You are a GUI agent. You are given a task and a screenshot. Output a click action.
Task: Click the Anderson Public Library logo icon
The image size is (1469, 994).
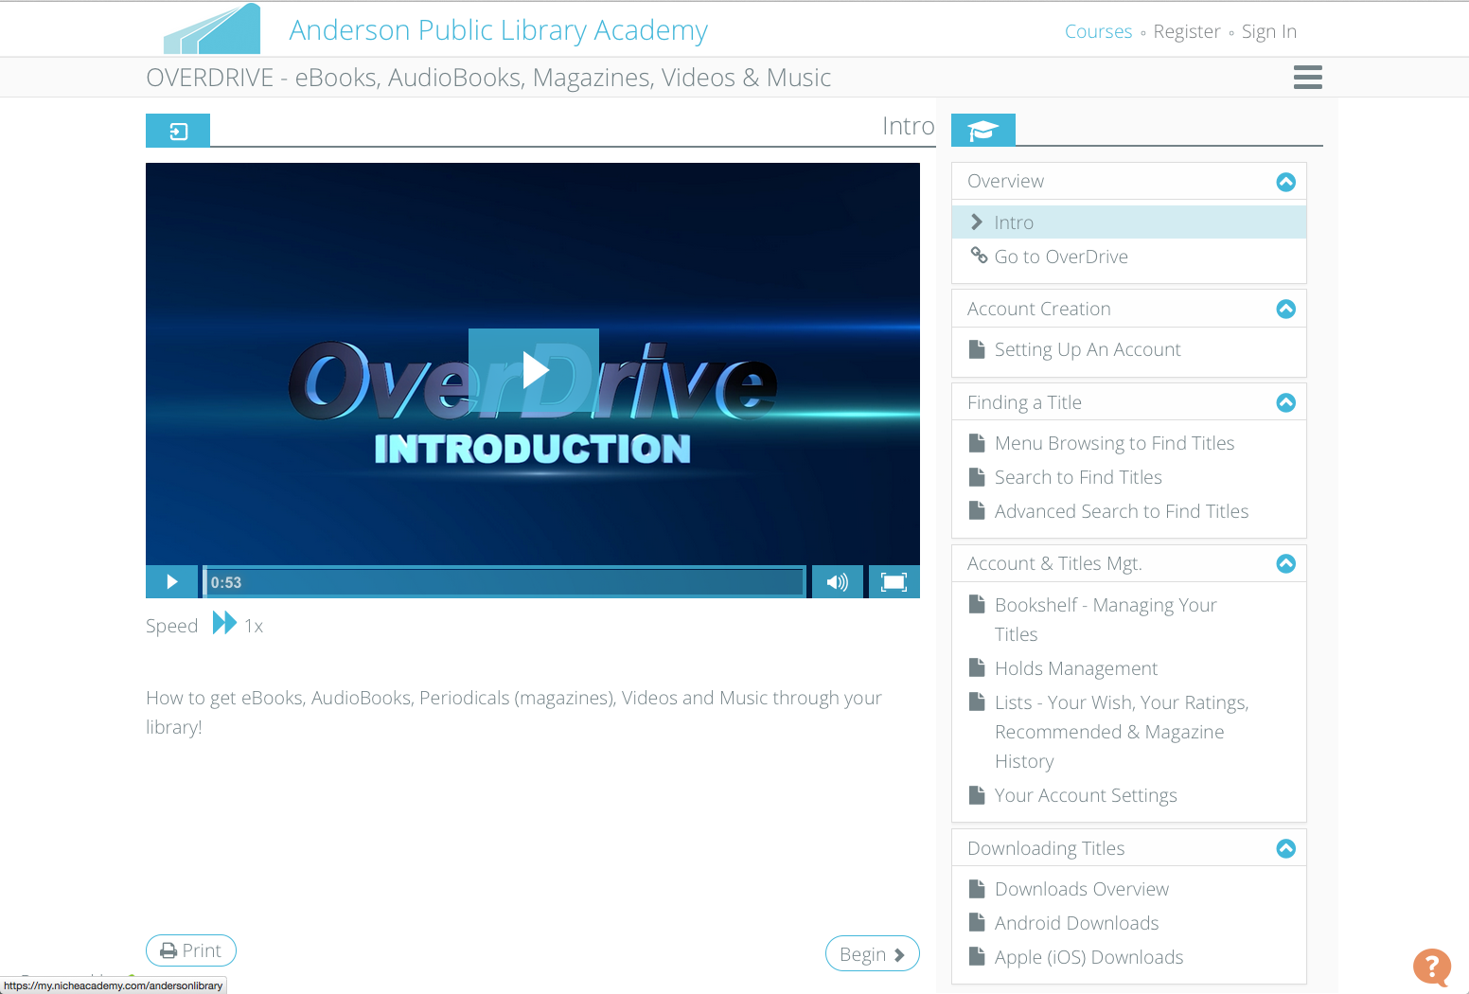point(212,28)
